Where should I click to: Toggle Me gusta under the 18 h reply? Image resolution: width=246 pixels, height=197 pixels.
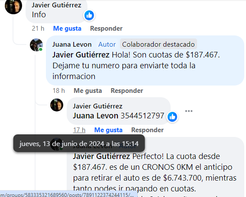tap(87, 91)
